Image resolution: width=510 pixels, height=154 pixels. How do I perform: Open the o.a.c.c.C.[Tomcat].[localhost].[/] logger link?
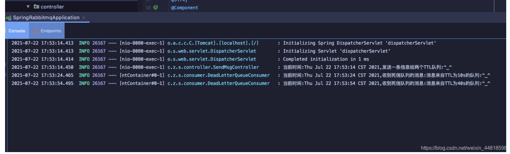213,43
